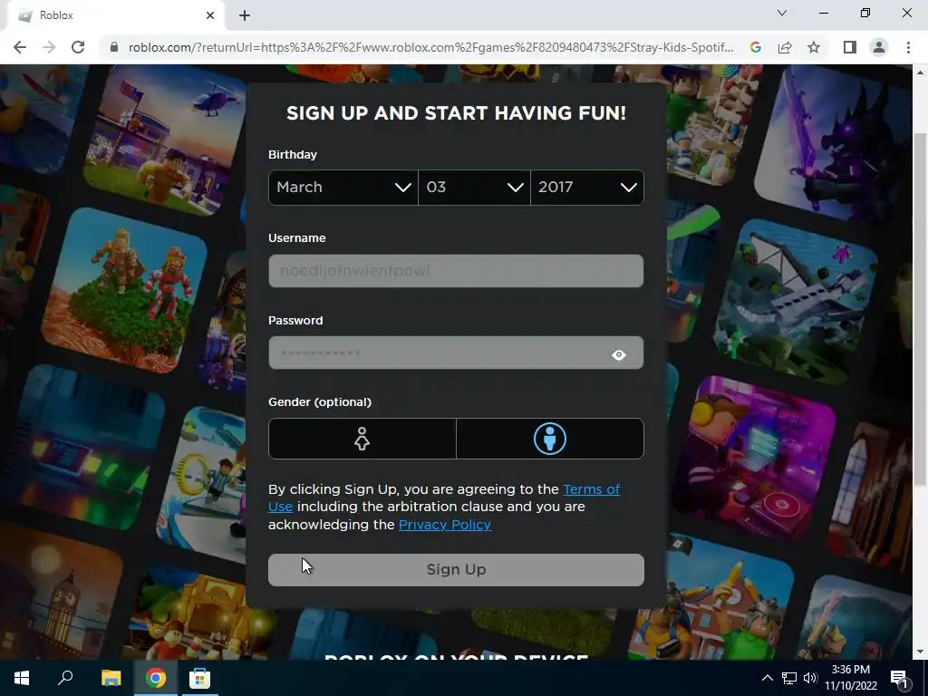Select the female gender option

point(362,439)
